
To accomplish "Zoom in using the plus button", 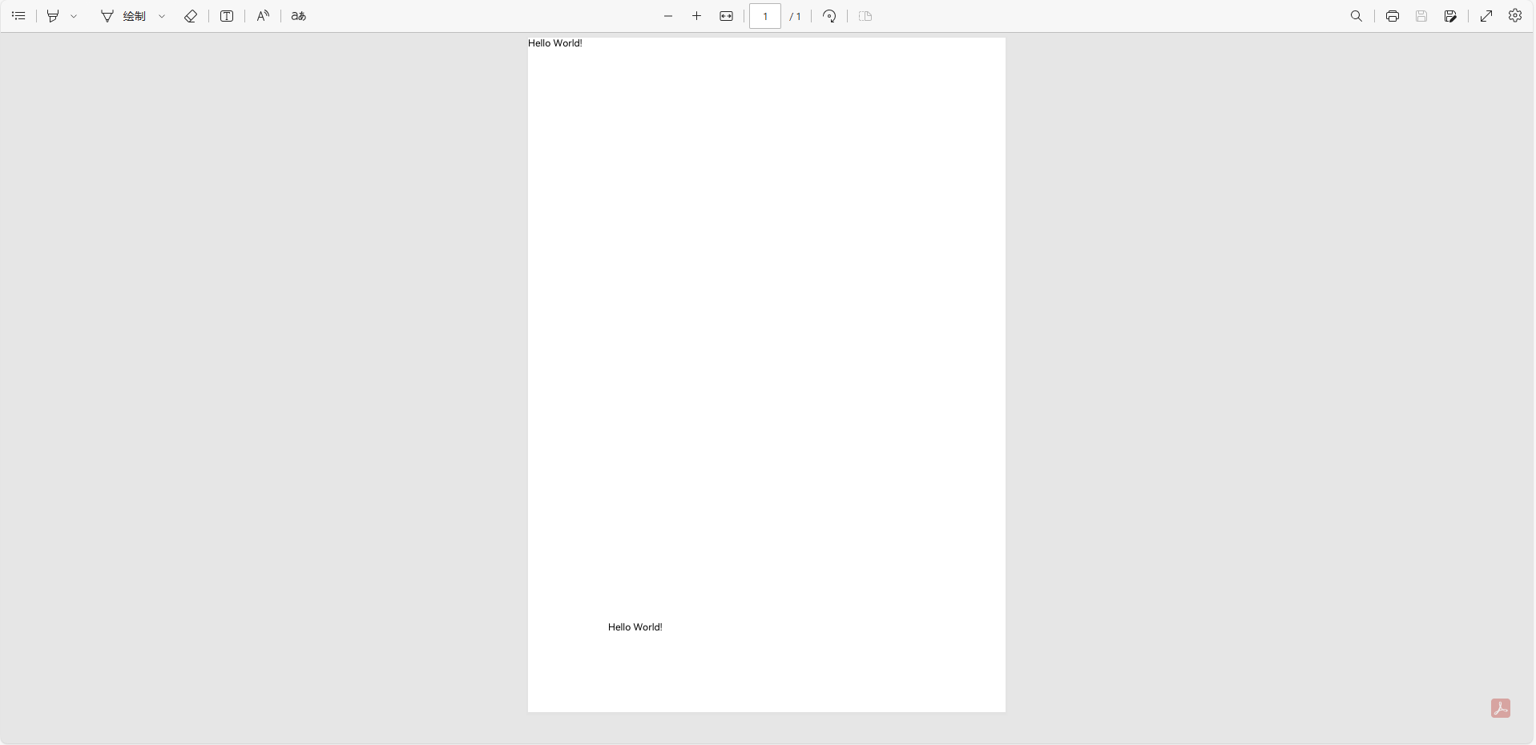I will coord(697,16).
